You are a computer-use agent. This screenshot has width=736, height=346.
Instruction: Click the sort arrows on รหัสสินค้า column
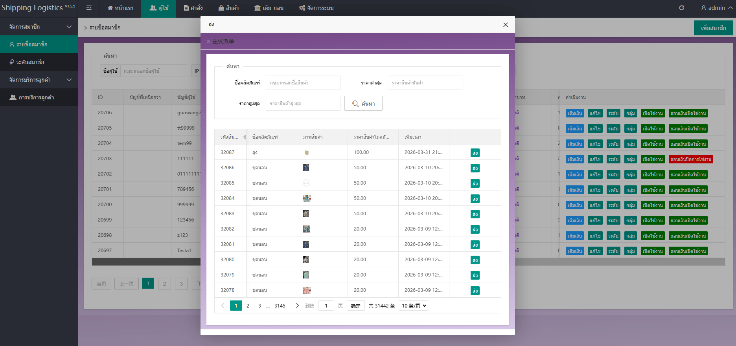pyautogui.click(x=245, y=137)
